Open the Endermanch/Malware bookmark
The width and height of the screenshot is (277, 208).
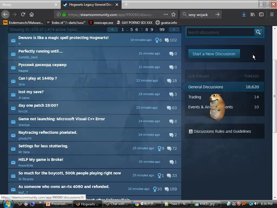click(23, 23)
